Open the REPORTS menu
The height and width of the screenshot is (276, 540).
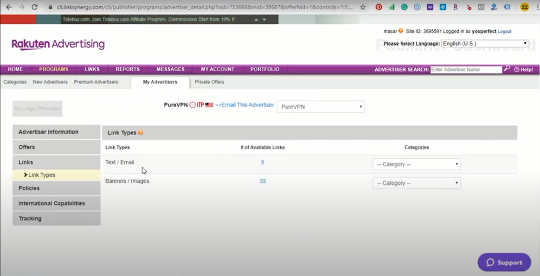(x=128, y=69)
